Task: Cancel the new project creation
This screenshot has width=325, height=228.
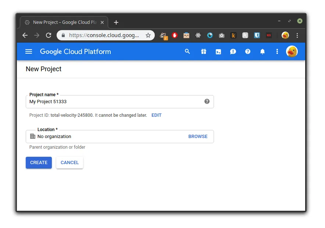Action: (69, 163)
